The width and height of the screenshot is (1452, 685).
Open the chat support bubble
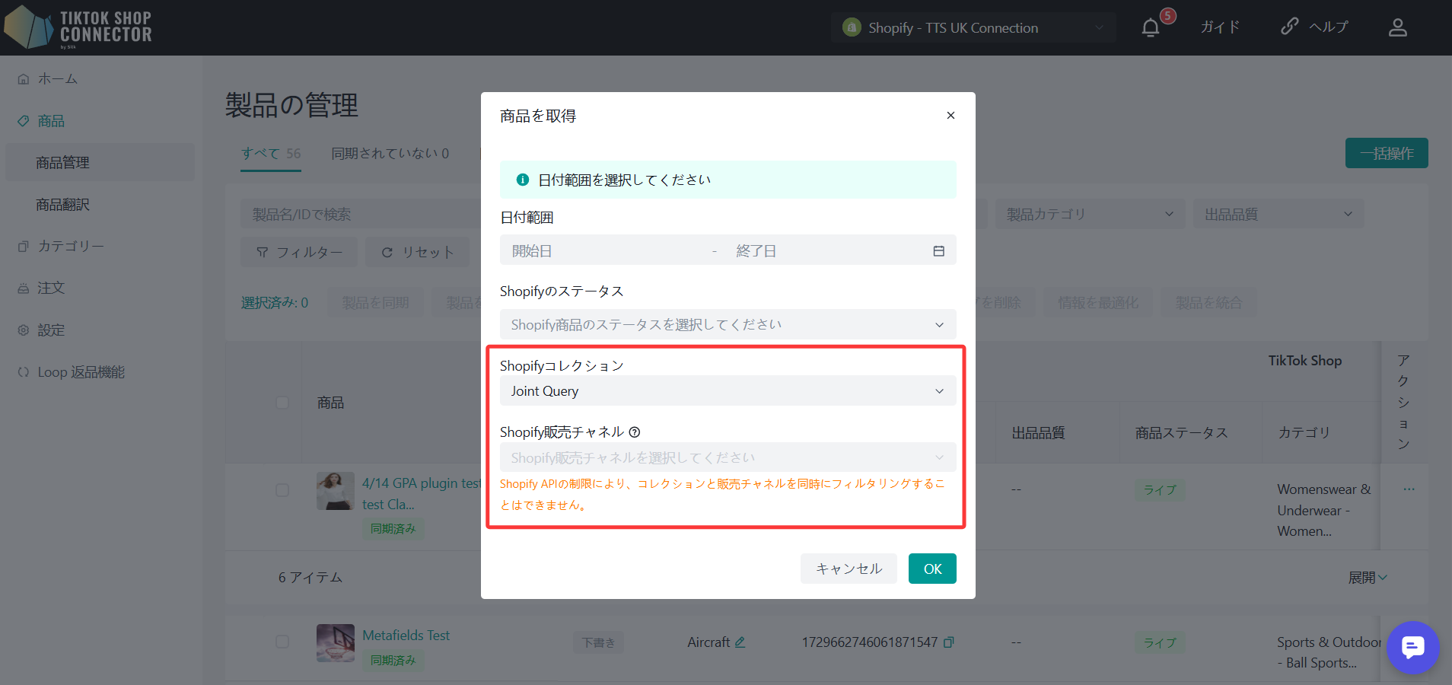(x=1412, y=648)
